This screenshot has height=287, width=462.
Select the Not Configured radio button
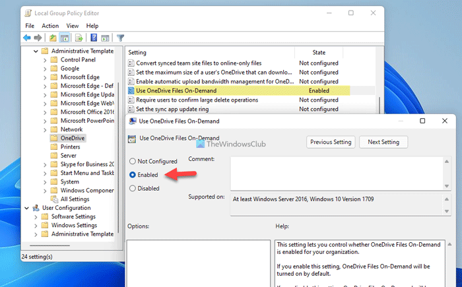[133, 161]
